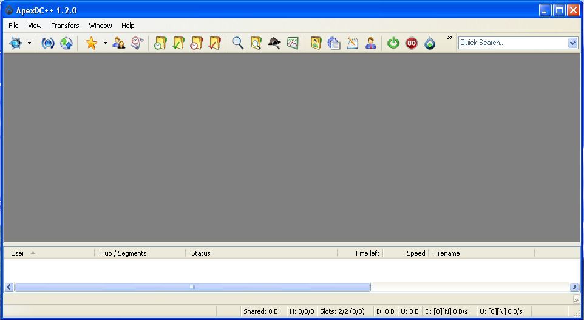Open the Public Hubs globe icon
584x320 pixels.
click(16, 43)
